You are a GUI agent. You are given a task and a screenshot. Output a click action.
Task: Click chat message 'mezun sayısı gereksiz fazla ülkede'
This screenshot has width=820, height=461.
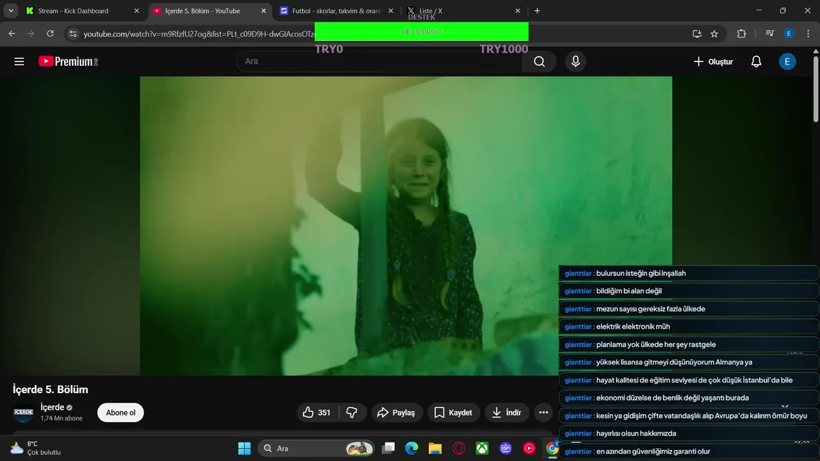tap(689, 309)
